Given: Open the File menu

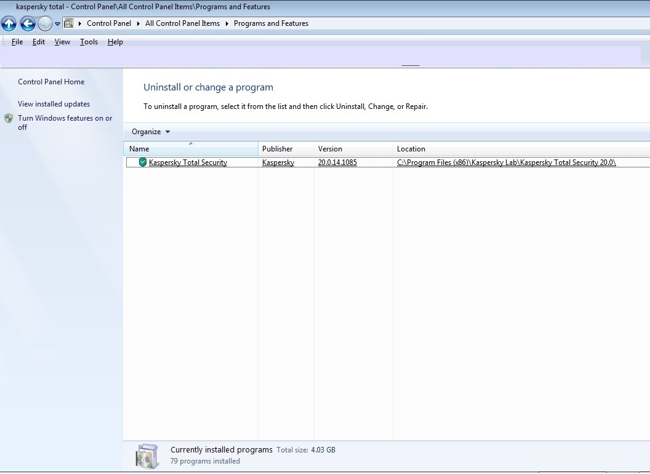Looking at the screenshot, I should click(17, 41).
